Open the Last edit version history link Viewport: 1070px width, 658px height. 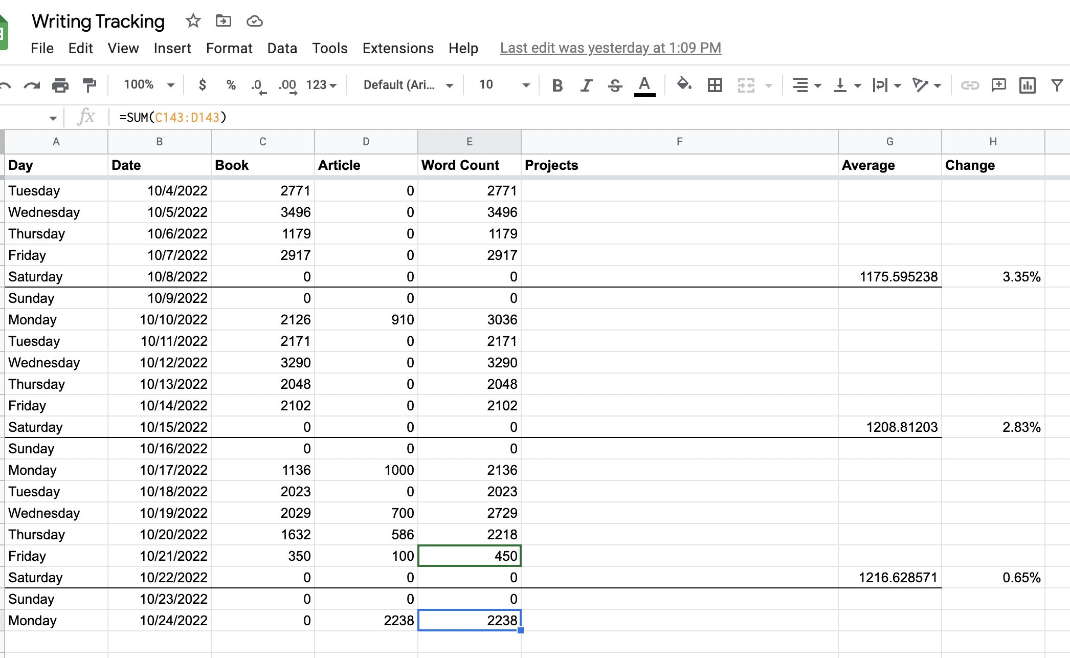611,48
